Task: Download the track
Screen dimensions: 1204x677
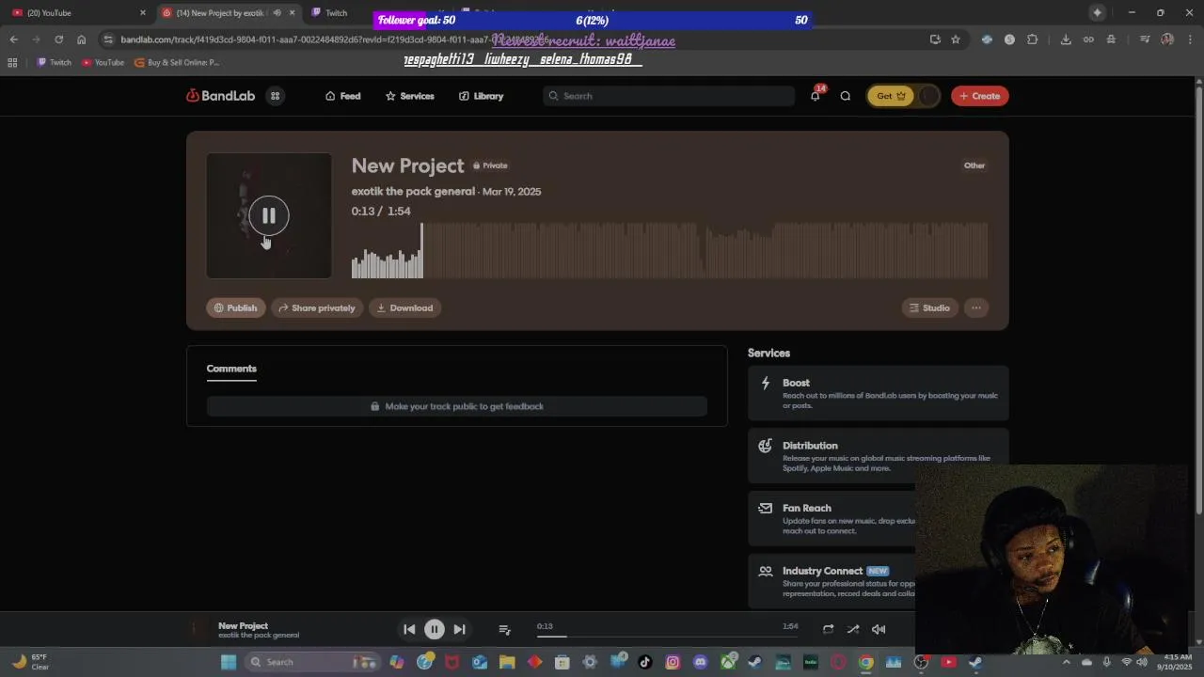Action: tap(404, 307)
